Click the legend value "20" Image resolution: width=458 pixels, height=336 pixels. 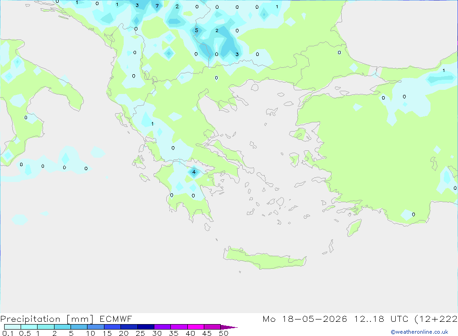pyautogui.click(x=124, y=333)
